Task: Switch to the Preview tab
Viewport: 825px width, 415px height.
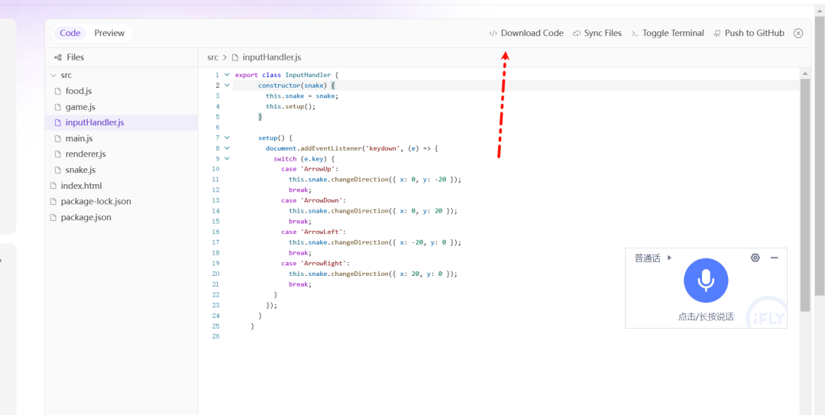Action: click(109, 33)
